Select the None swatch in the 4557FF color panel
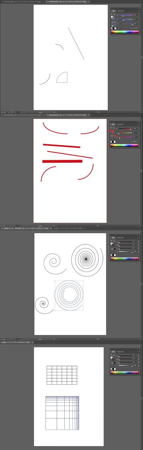This screenshot has height=450, width=143. 112,28
